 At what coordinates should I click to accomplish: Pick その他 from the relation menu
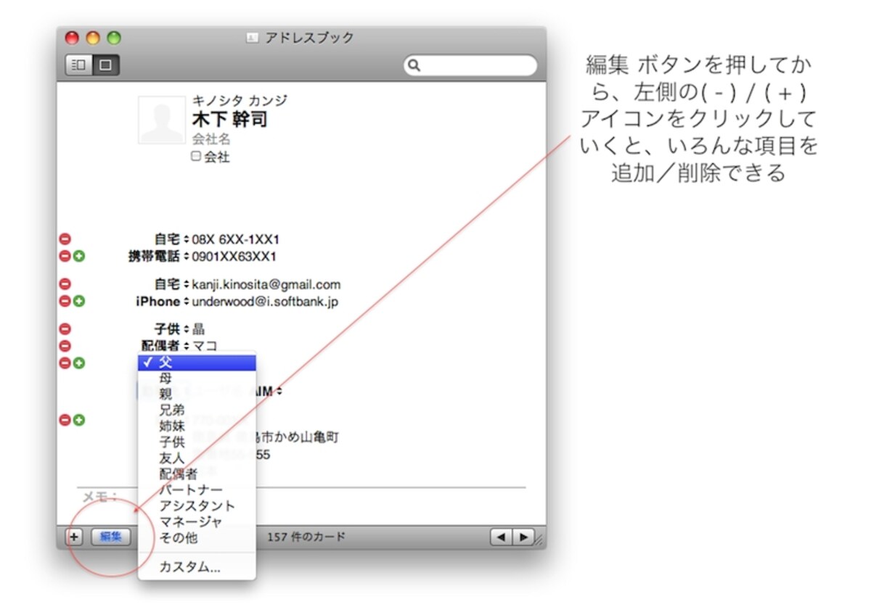(197, 538)
